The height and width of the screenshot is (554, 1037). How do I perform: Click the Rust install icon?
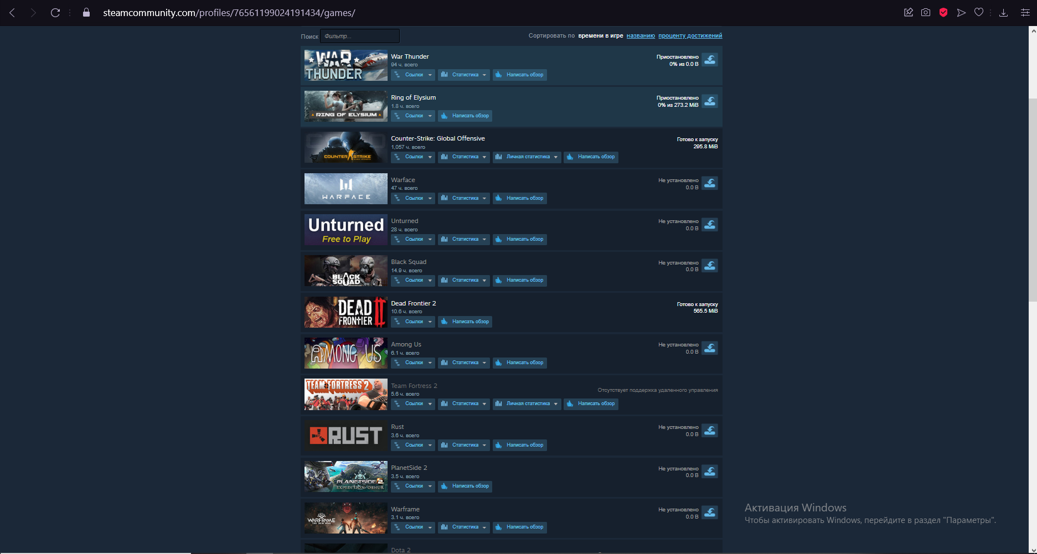710,430
